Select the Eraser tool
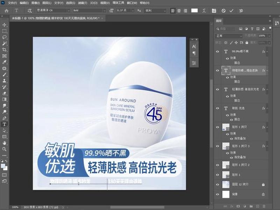Image resolution: width=280 pixels, height=210 pixels. (4, 93)
